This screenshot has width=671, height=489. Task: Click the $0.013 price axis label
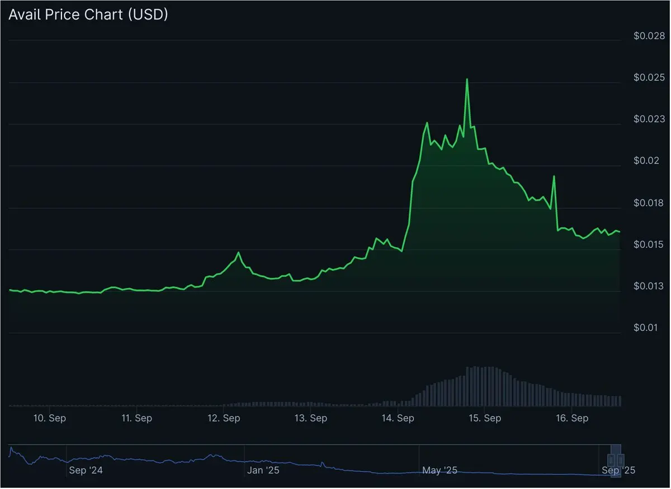tap(649, 286)
